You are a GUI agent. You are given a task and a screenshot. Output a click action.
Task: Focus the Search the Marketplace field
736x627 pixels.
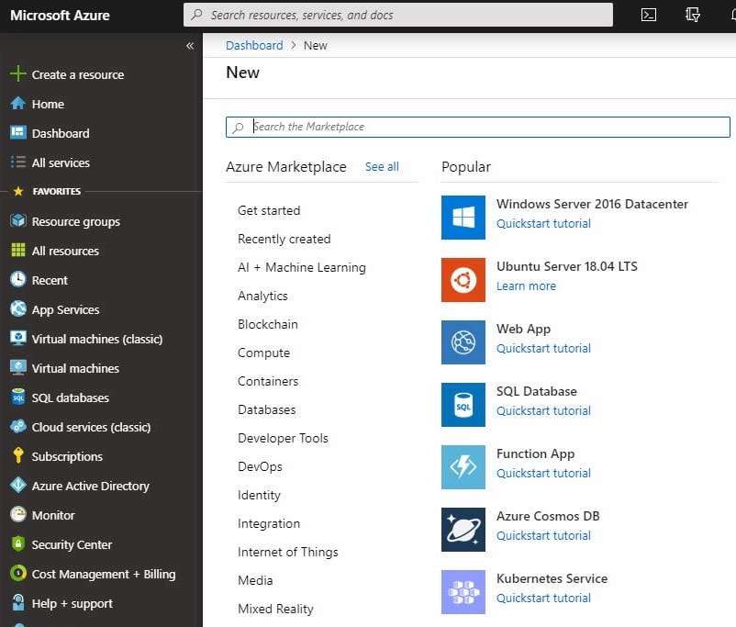[486, 127]
